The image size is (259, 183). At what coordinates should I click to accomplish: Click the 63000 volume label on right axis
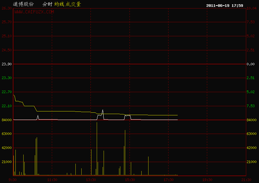point(252,134)
